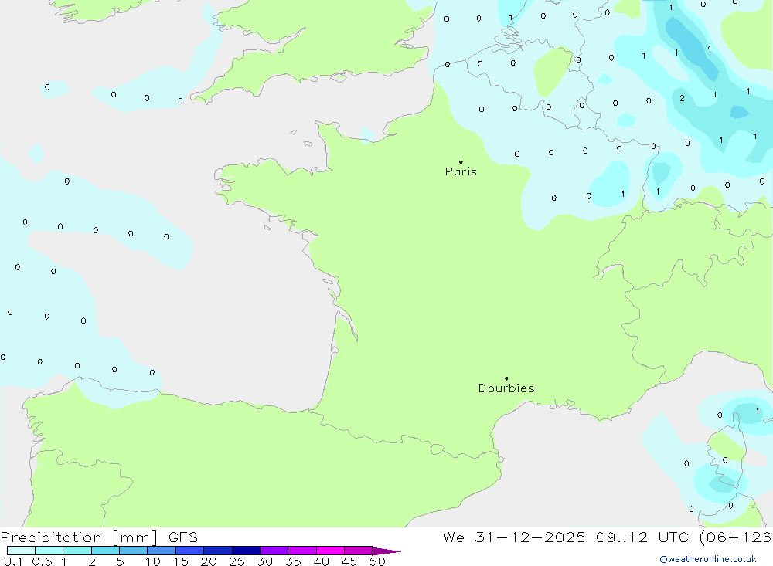Viewport: 773px width, 566px height.
Task: Click the Paris city marker dot
Action: pos(461,161)
